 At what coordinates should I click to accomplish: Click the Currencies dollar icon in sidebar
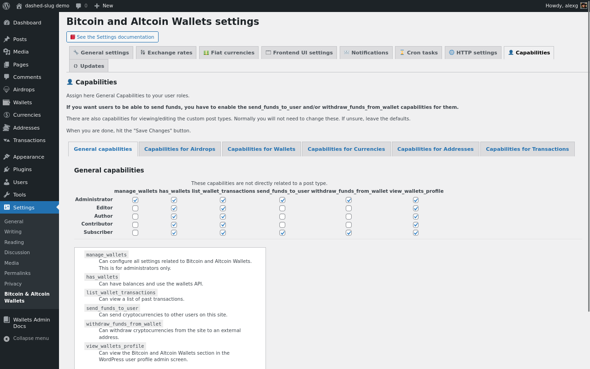click(6, 115)
